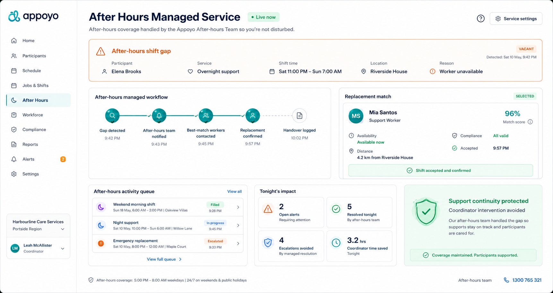Click View all in activity queue

[234, 191]
